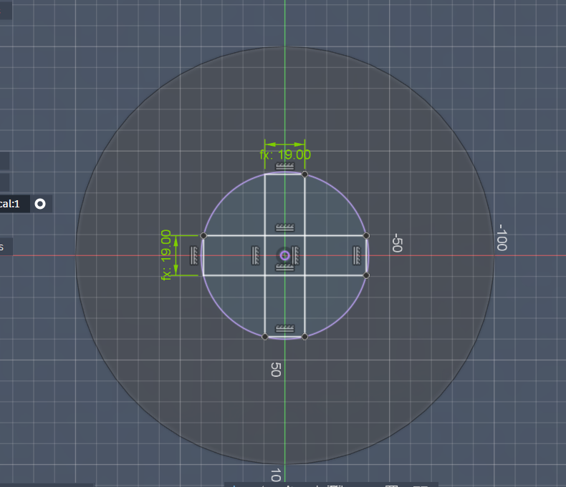Click constraint glyph directly below the top fx: 19.00 label
566x487 pixels.
[x=285, y=166]
